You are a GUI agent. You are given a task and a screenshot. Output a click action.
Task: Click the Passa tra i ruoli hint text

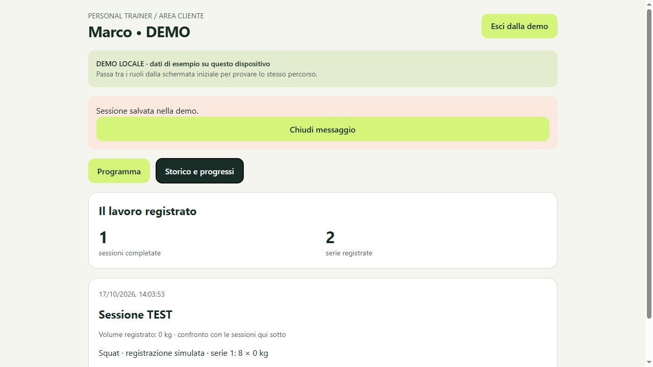(x=207, y=74)
